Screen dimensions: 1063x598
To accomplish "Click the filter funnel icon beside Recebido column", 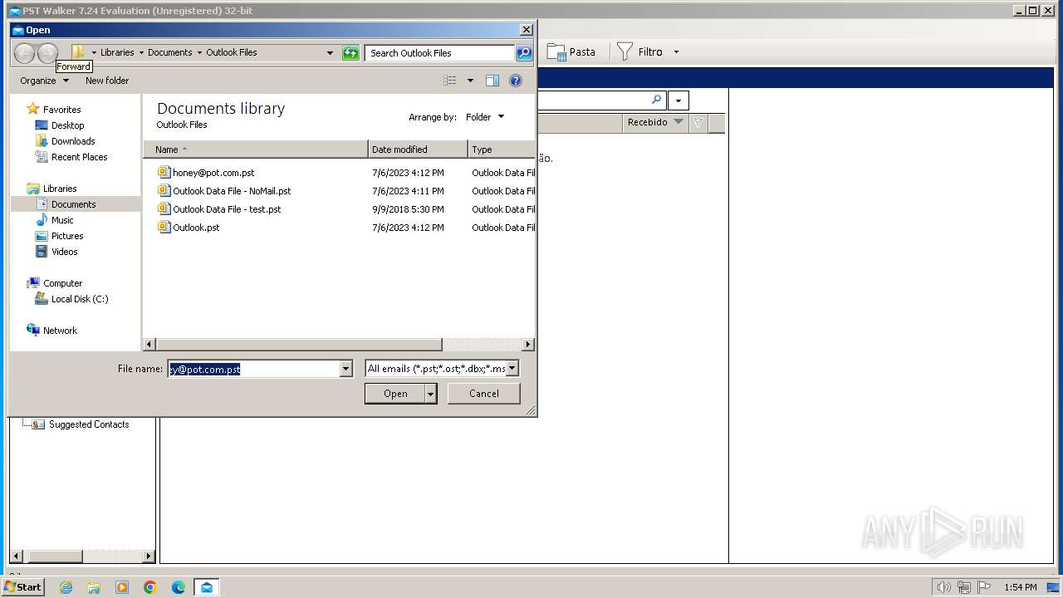I will [698, 123].
